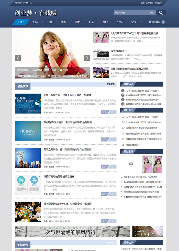
Task: Expand 查看更多 in the 最新文章 header
Action: pyautogui.click(x=110, y=84)
